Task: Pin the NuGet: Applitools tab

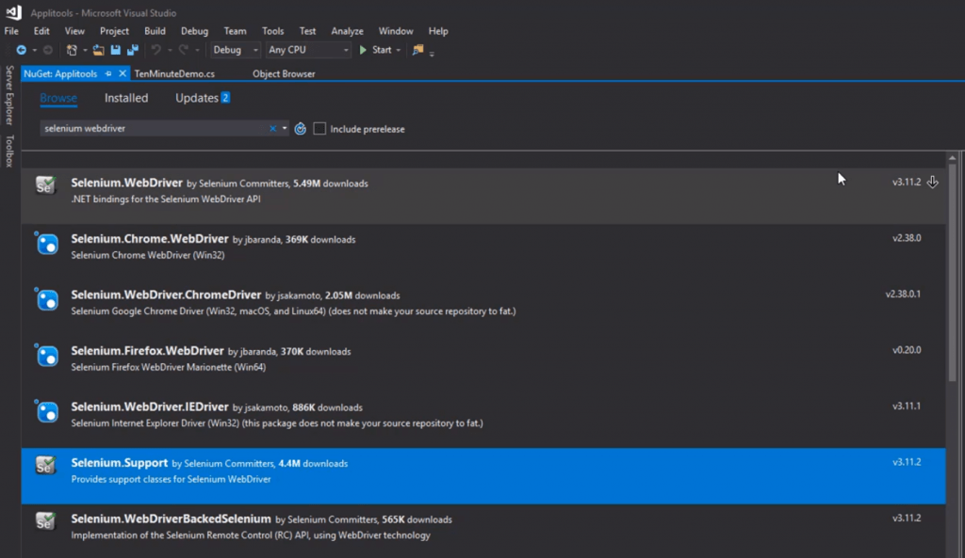Action: (x=108, y=73)
